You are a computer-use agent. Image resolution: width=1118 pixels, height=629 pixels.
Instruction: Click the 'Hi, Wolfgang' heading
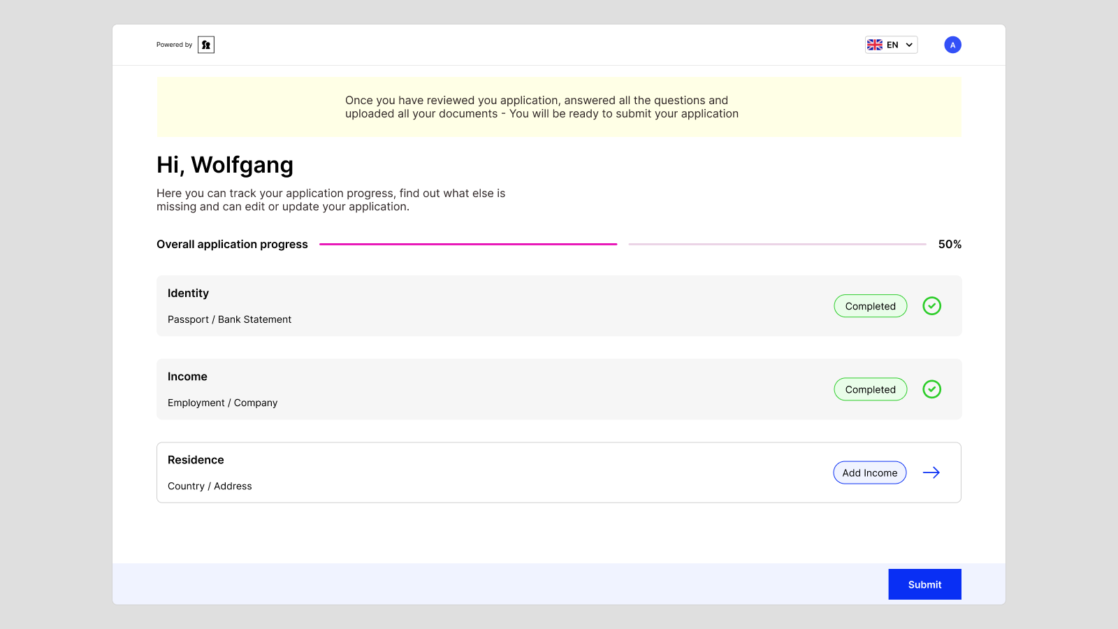[225, 165]
